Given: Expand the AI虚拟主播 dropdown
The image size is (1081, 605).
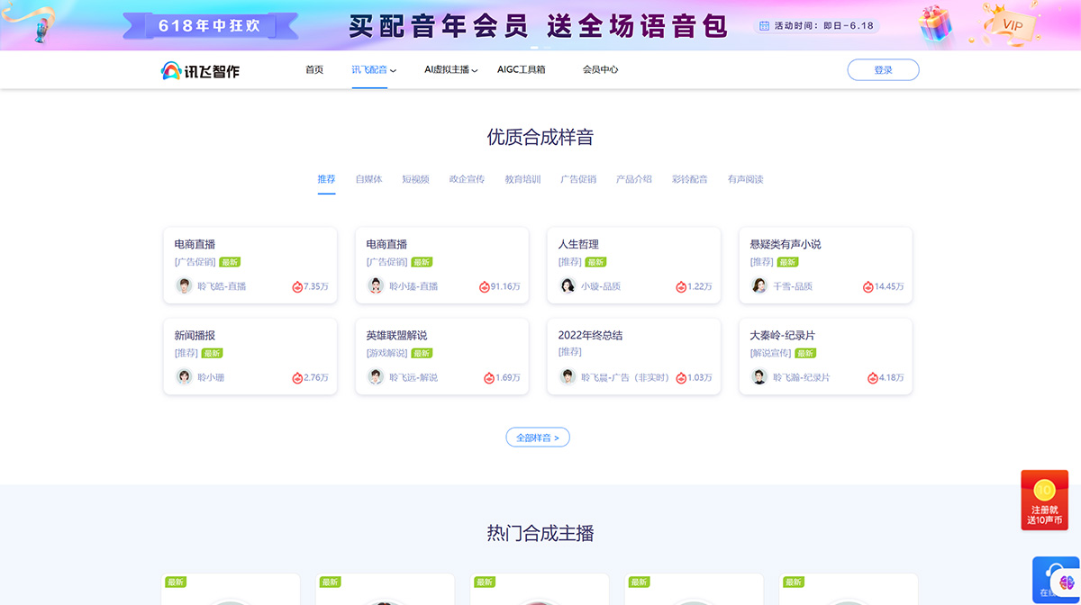Looking at the screenshot, I should (448, 69).
